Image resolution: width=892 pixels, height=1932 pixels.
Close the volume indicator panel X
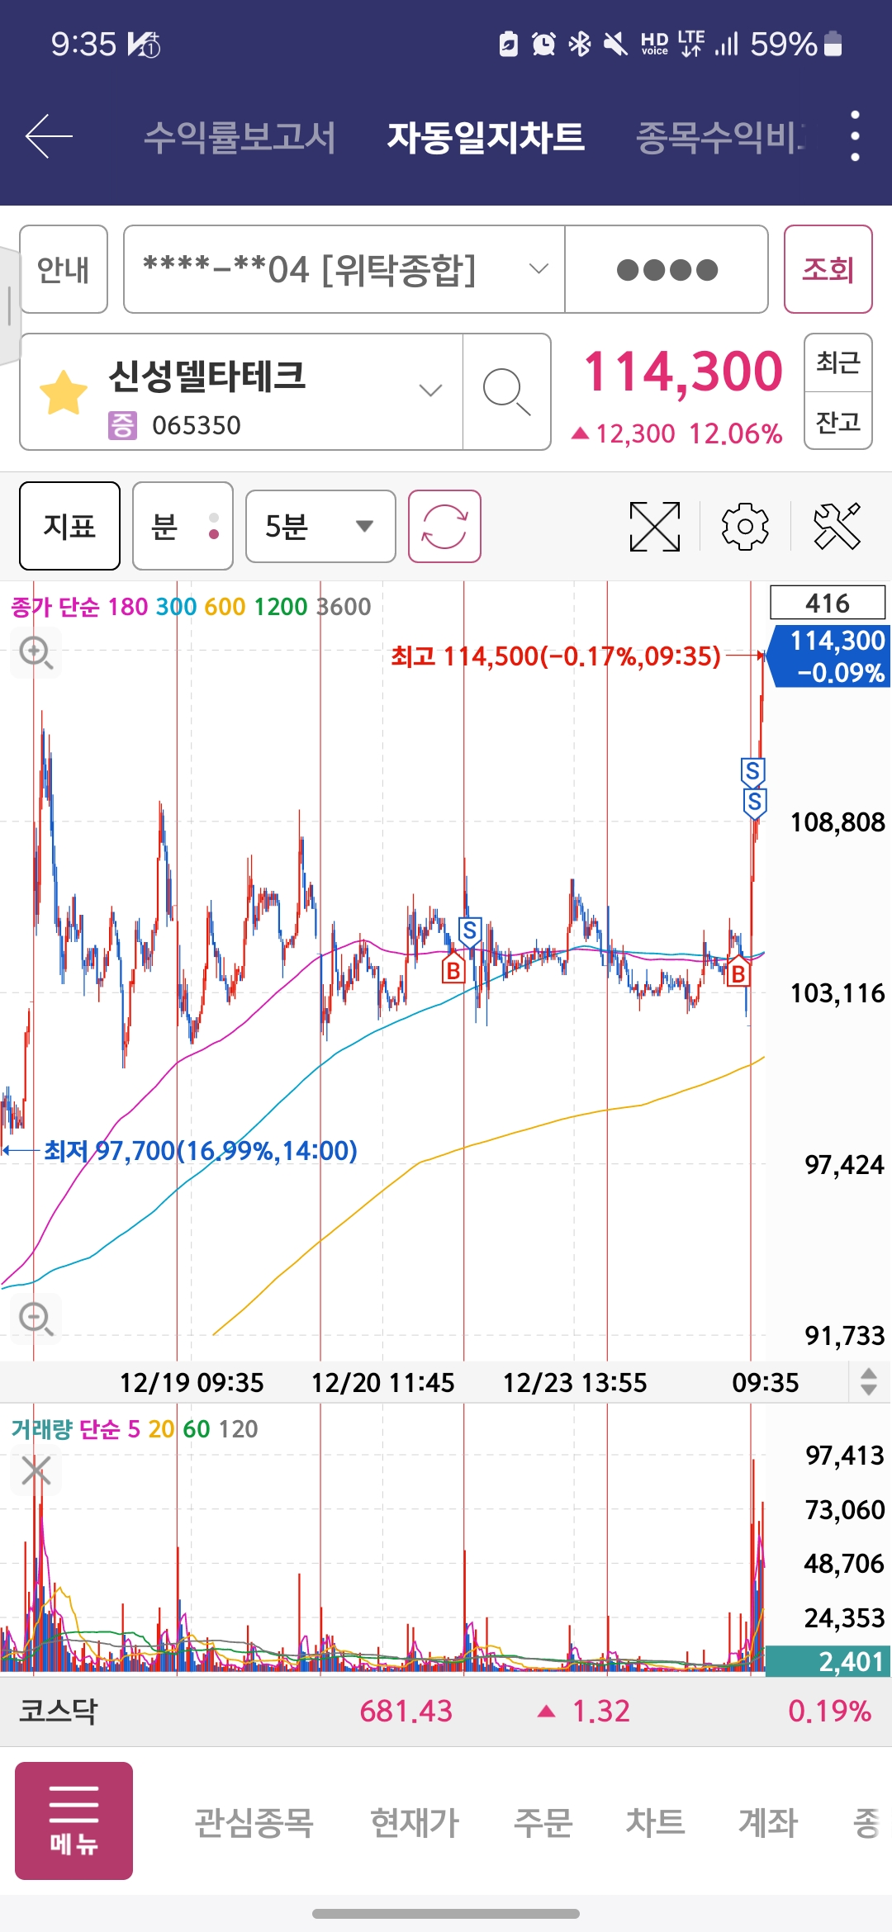tap(36, 1470)
